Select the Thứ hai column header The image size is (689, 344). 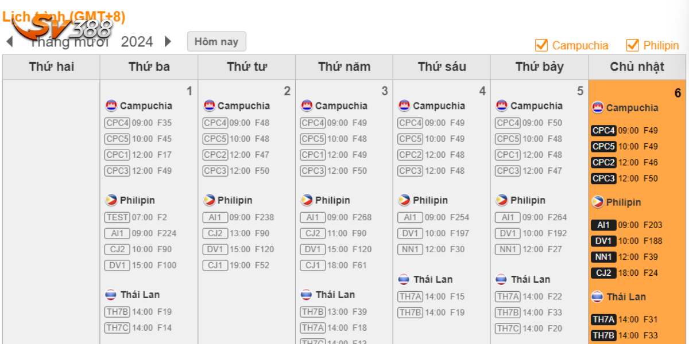click(52, 67)
